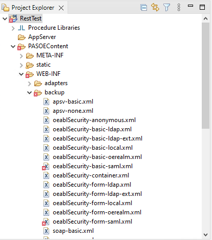212x240 pixels.
Task: Click the WEB-INF folder icon
Action: click(x=30, y=74)
